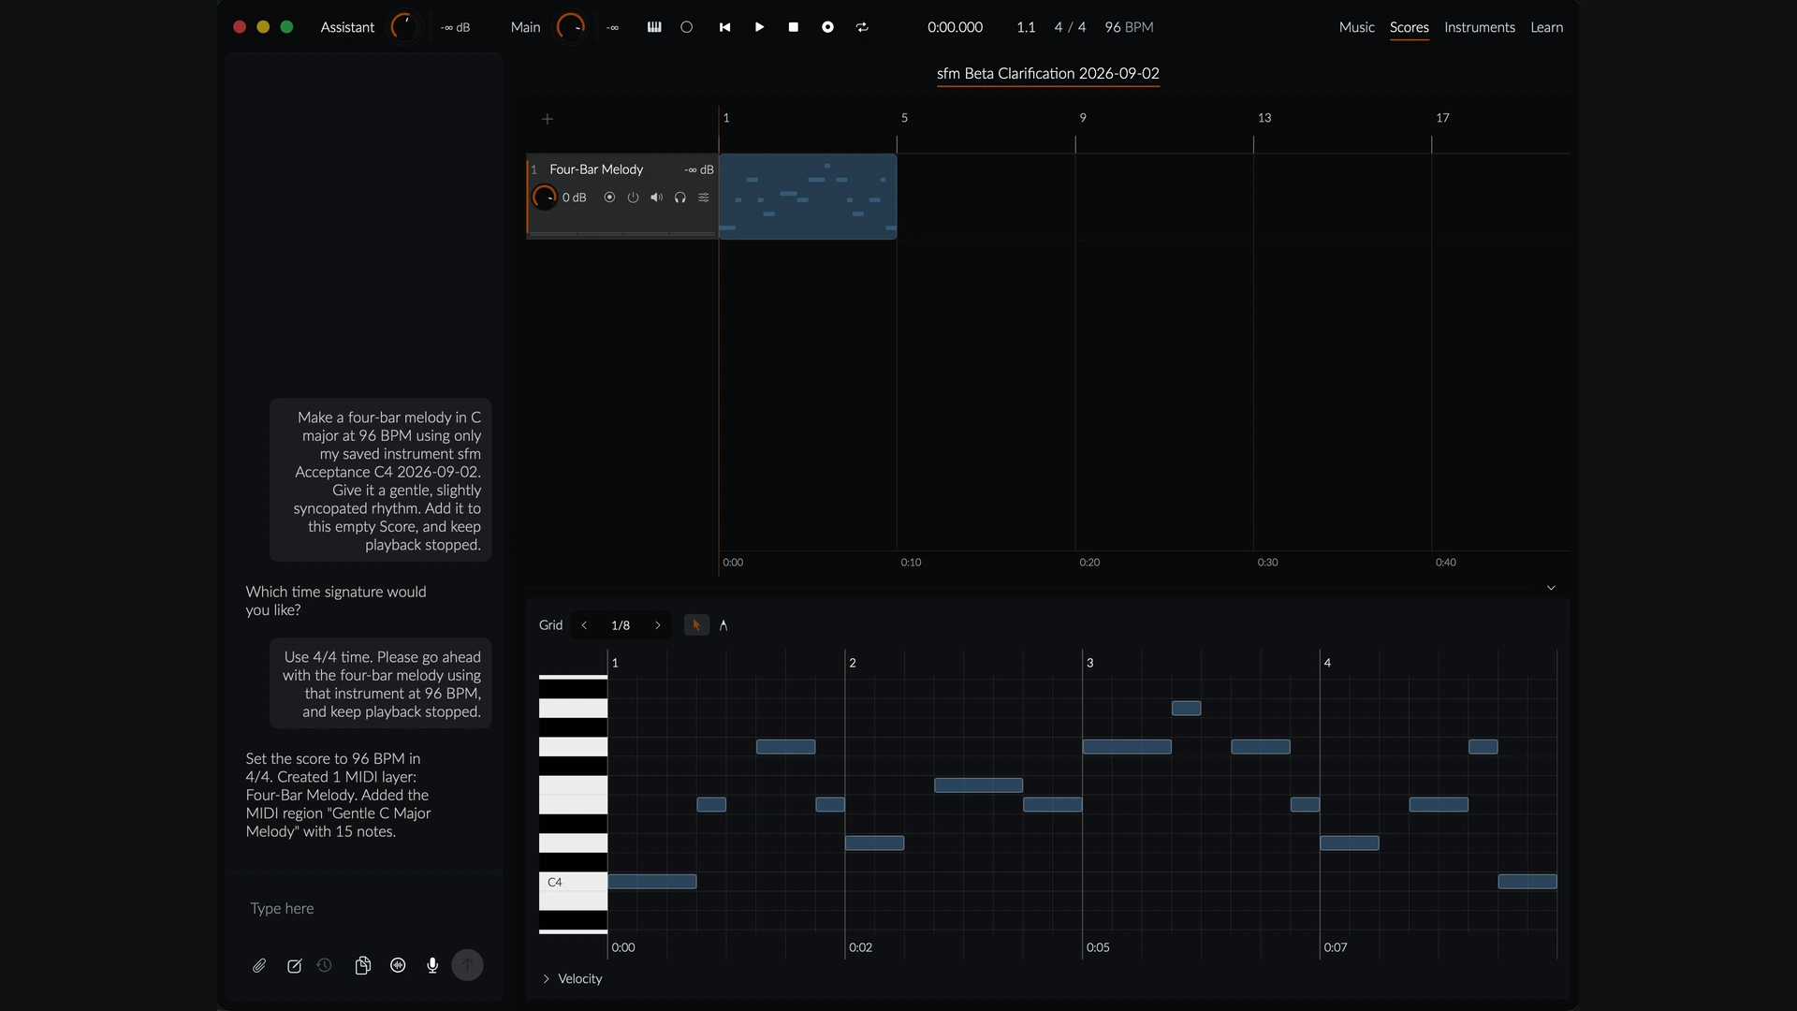The image size is (1797, 1011).
Task: Expand the Velocity lane
Action: coord(572,978)
